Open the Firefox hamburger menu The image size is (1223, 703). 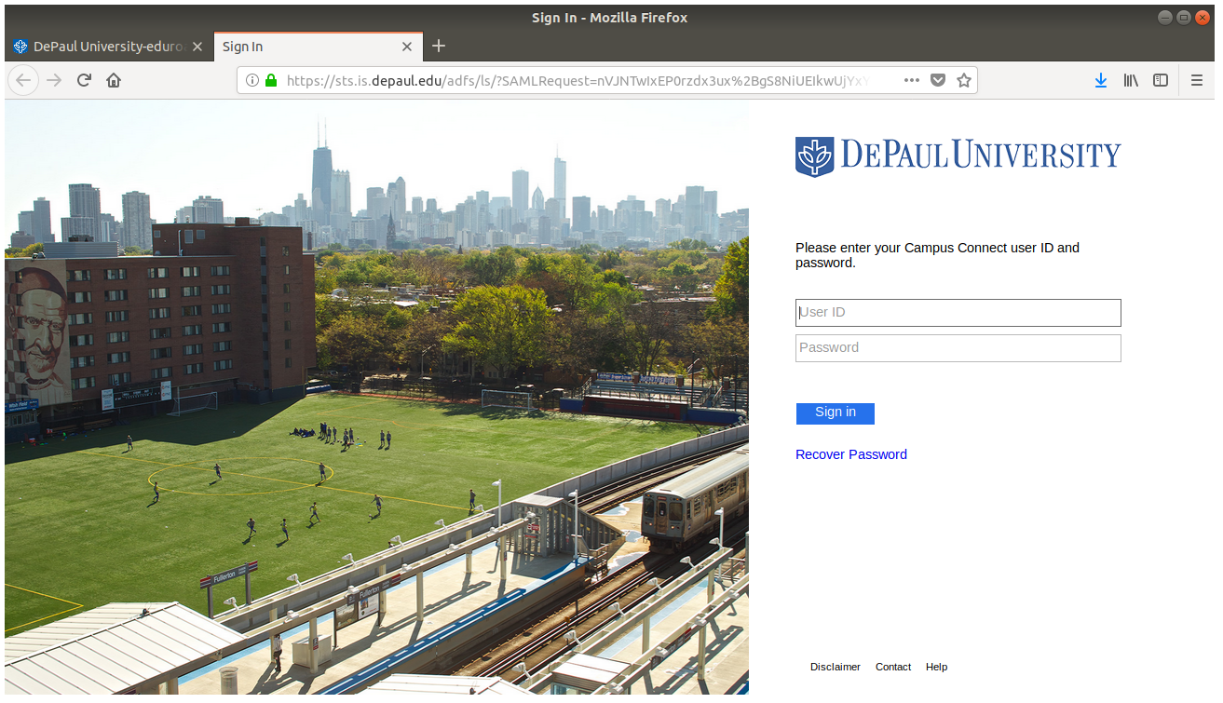click(x=1197, y=81)
